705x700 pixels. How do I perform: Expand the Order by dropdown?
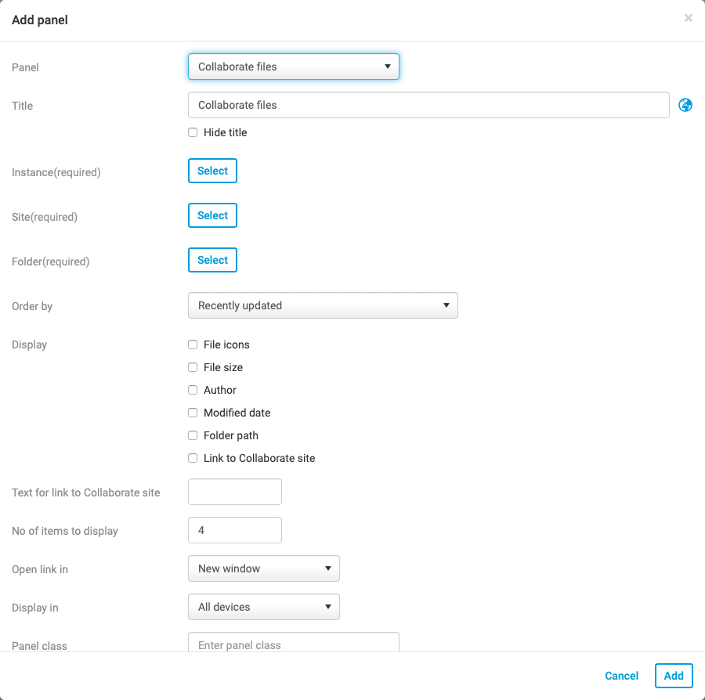323,305
